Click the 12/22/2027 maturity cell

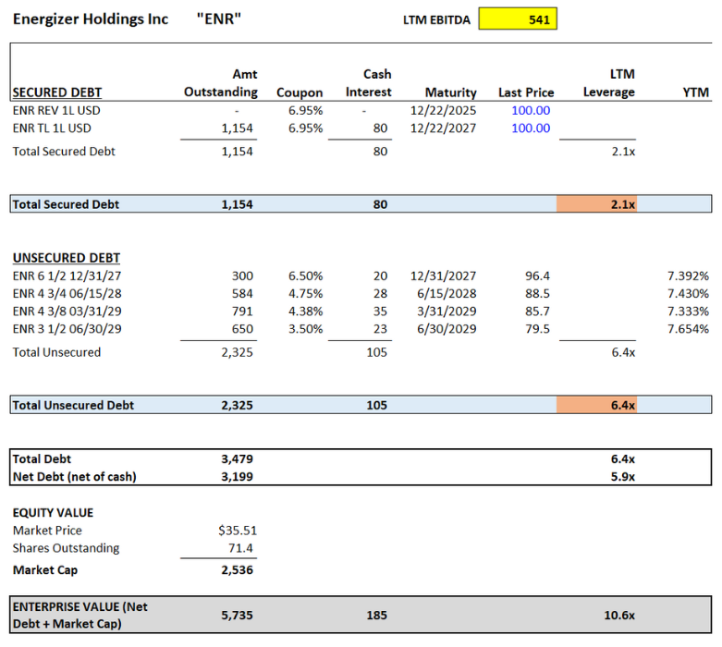(443, 128)
